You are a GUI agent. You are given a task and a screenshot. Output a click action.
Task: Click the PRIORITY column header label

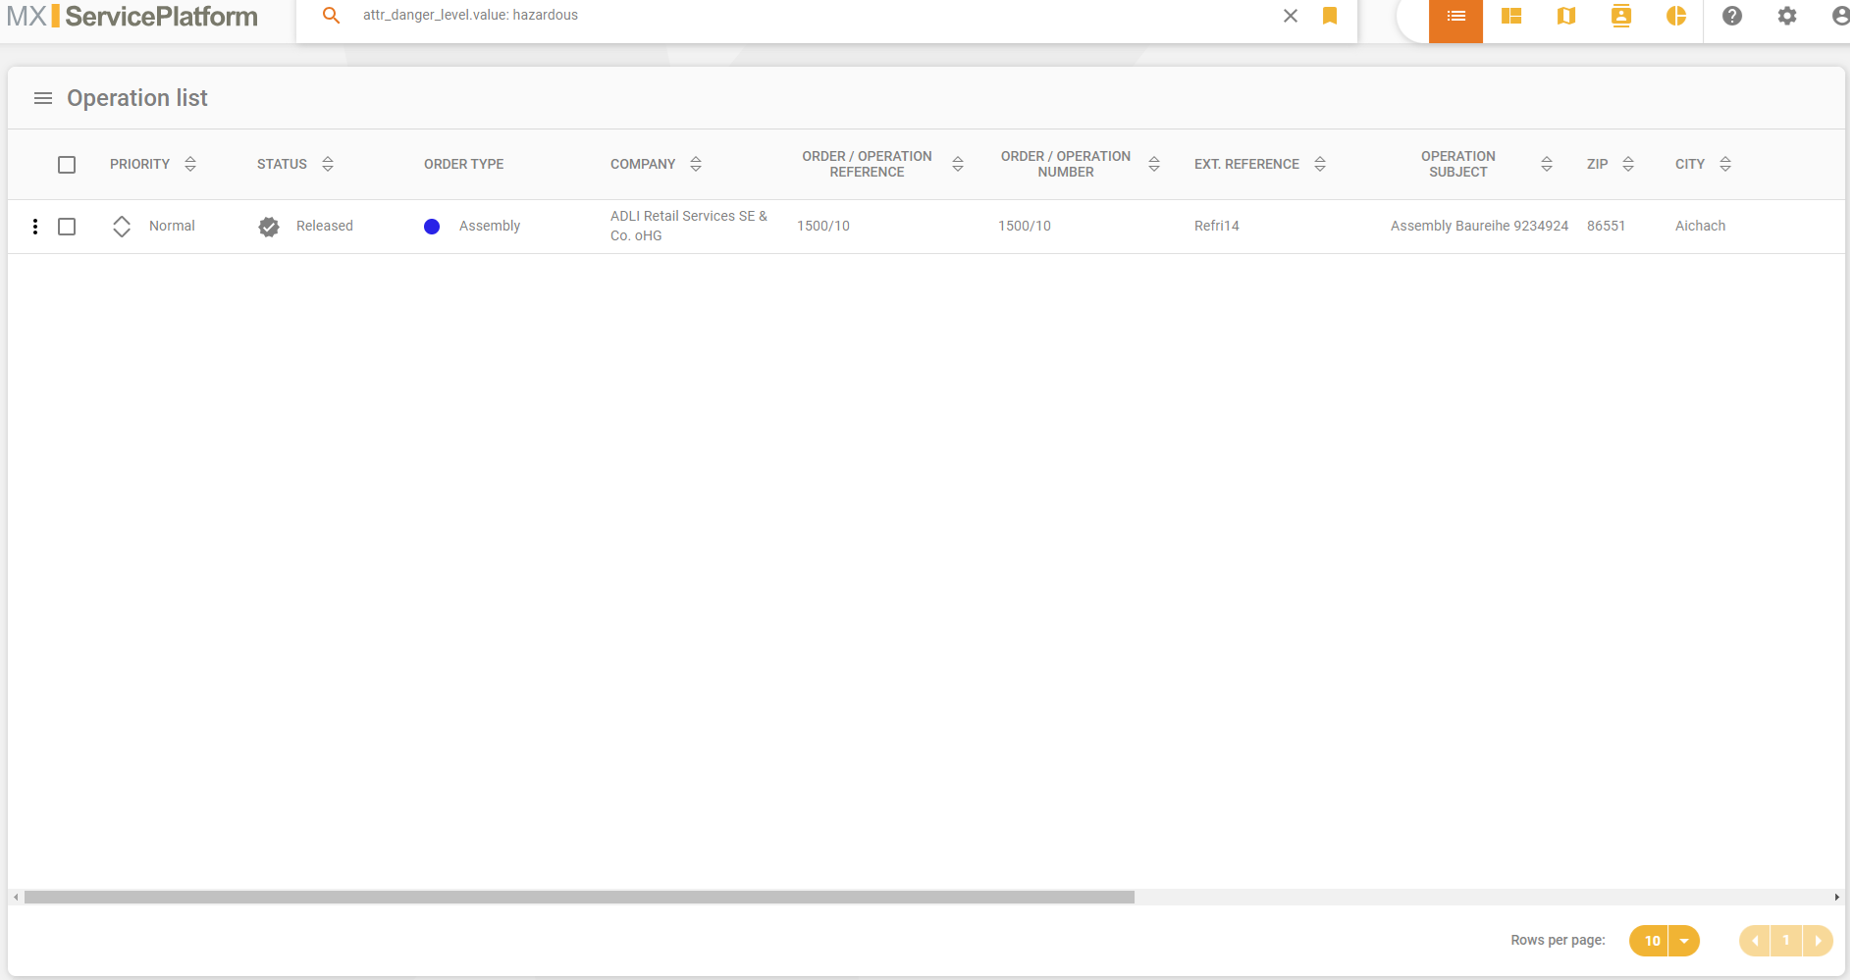coord(139,164)
